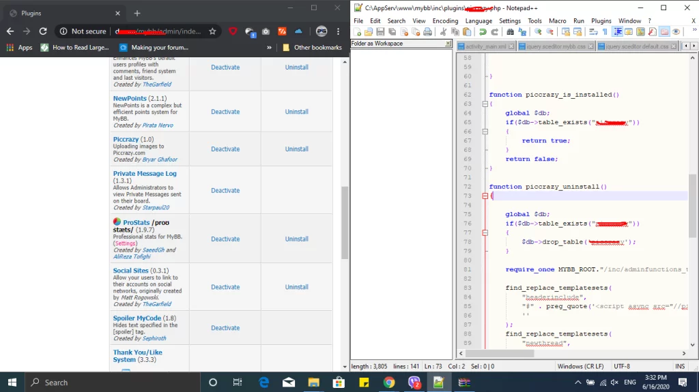Open the Social Sites plugin link
This screenshot has height=392, width=699.
130,271
